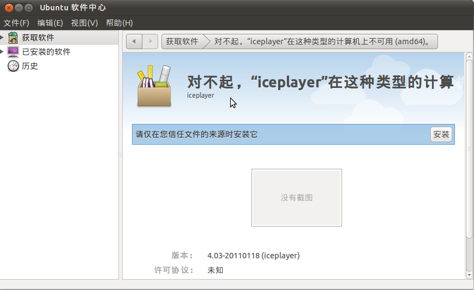The width and height of the screenshot is (474, 290).
Task: Click the 请仅在您信任文件的来源时安装它 warning text
Action: (x=196, y=134)
